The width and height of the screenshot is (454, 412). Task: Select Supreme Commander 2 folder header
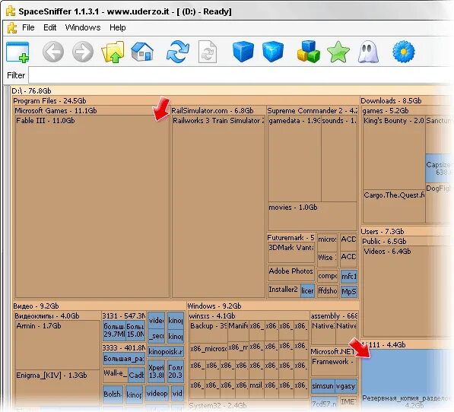click(312, 110)
